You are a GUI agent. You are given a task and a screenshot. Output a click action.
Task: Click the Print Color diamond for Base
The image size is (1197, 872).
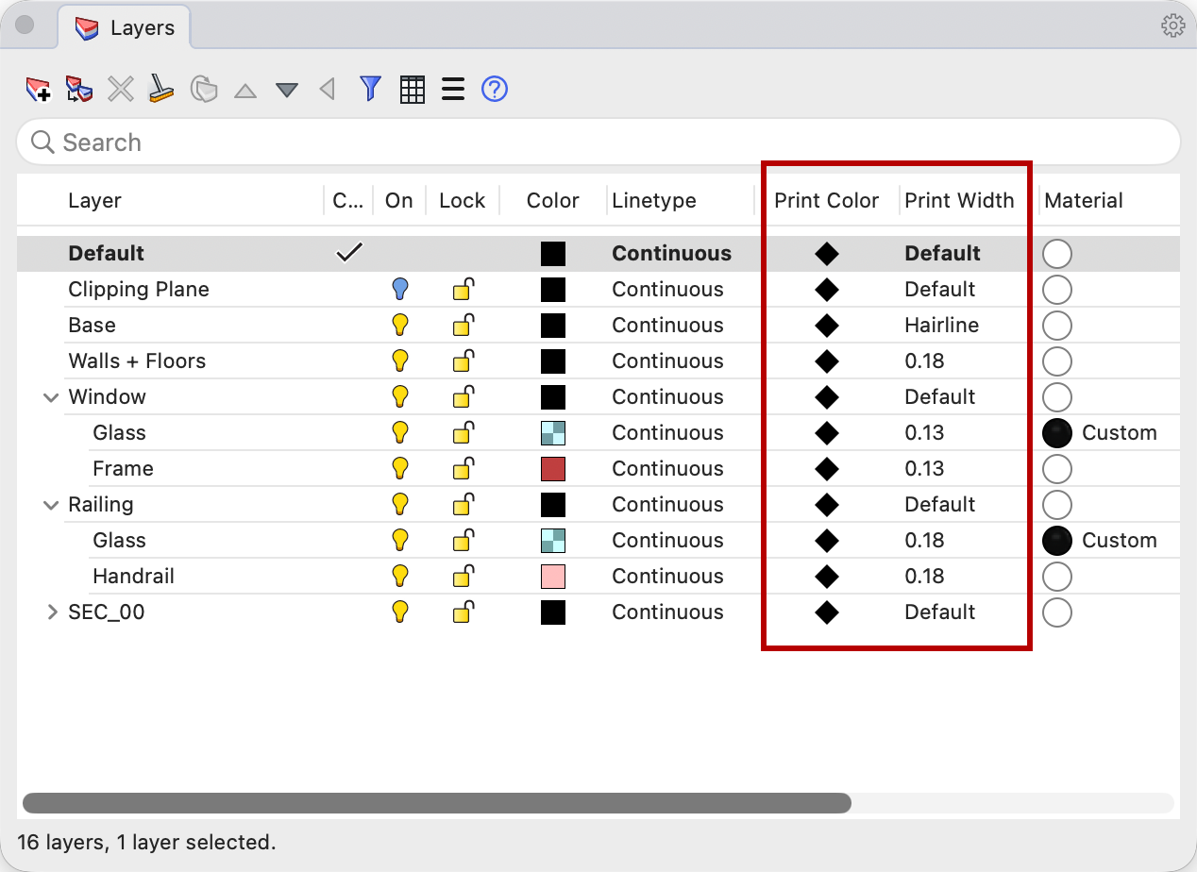(x=826, y=326)
